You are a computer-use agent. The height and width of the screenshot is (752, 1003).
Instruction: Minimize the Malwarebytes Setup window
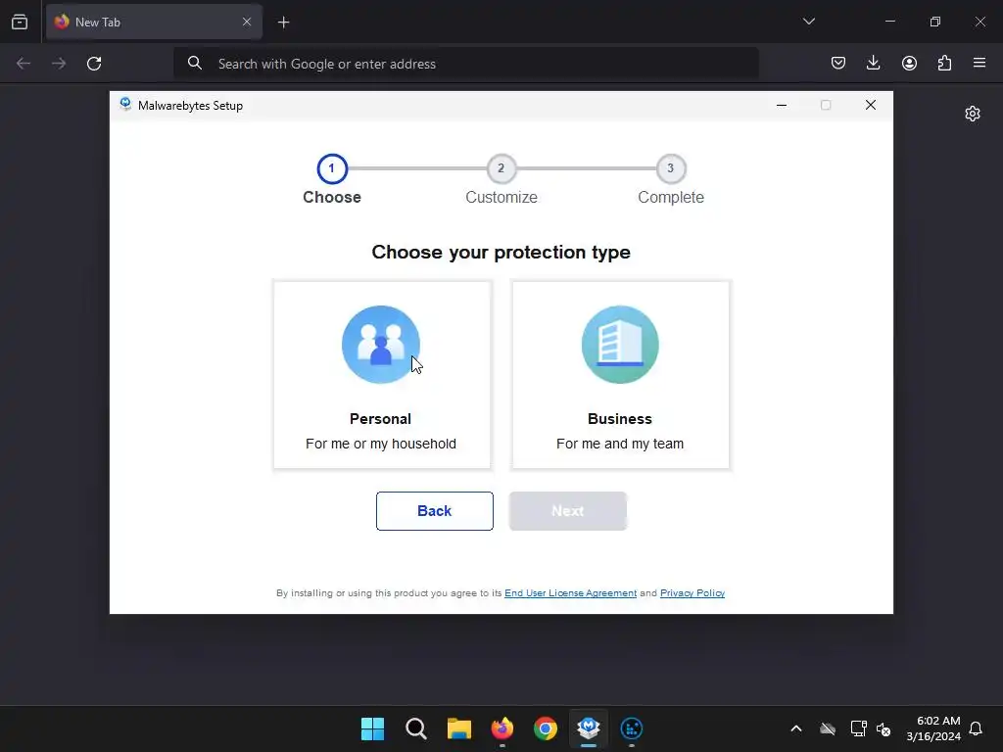781,105
